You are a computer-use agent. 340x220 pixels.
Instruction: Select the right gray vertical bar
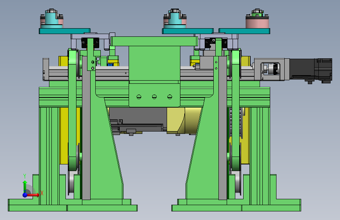click(x=223, y=128)
